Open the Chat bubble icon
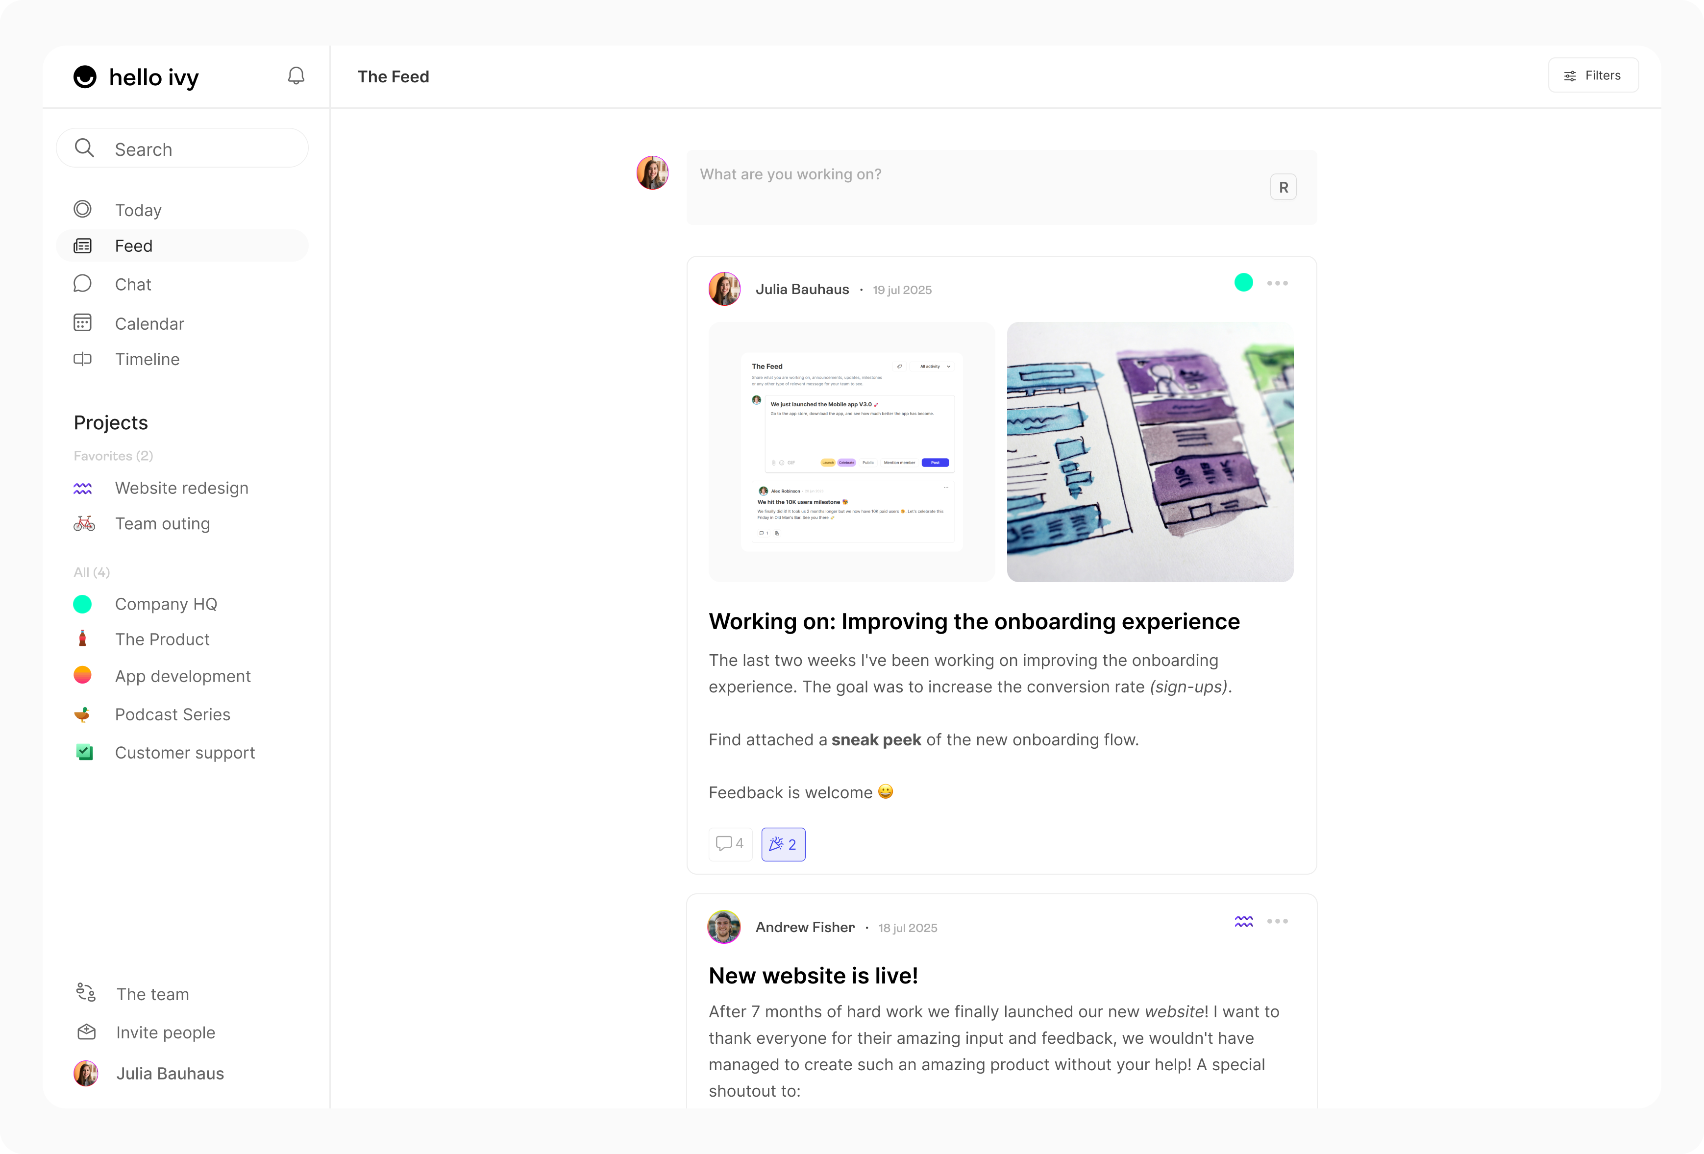Screen dimensions: 1704x1154 click(83, 284)
